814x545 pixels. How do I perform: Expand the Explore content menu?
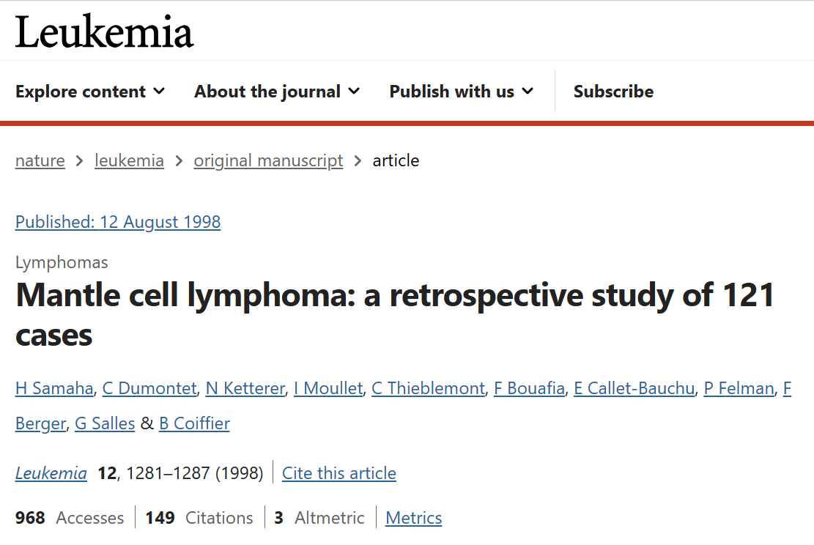pos(90,92)
